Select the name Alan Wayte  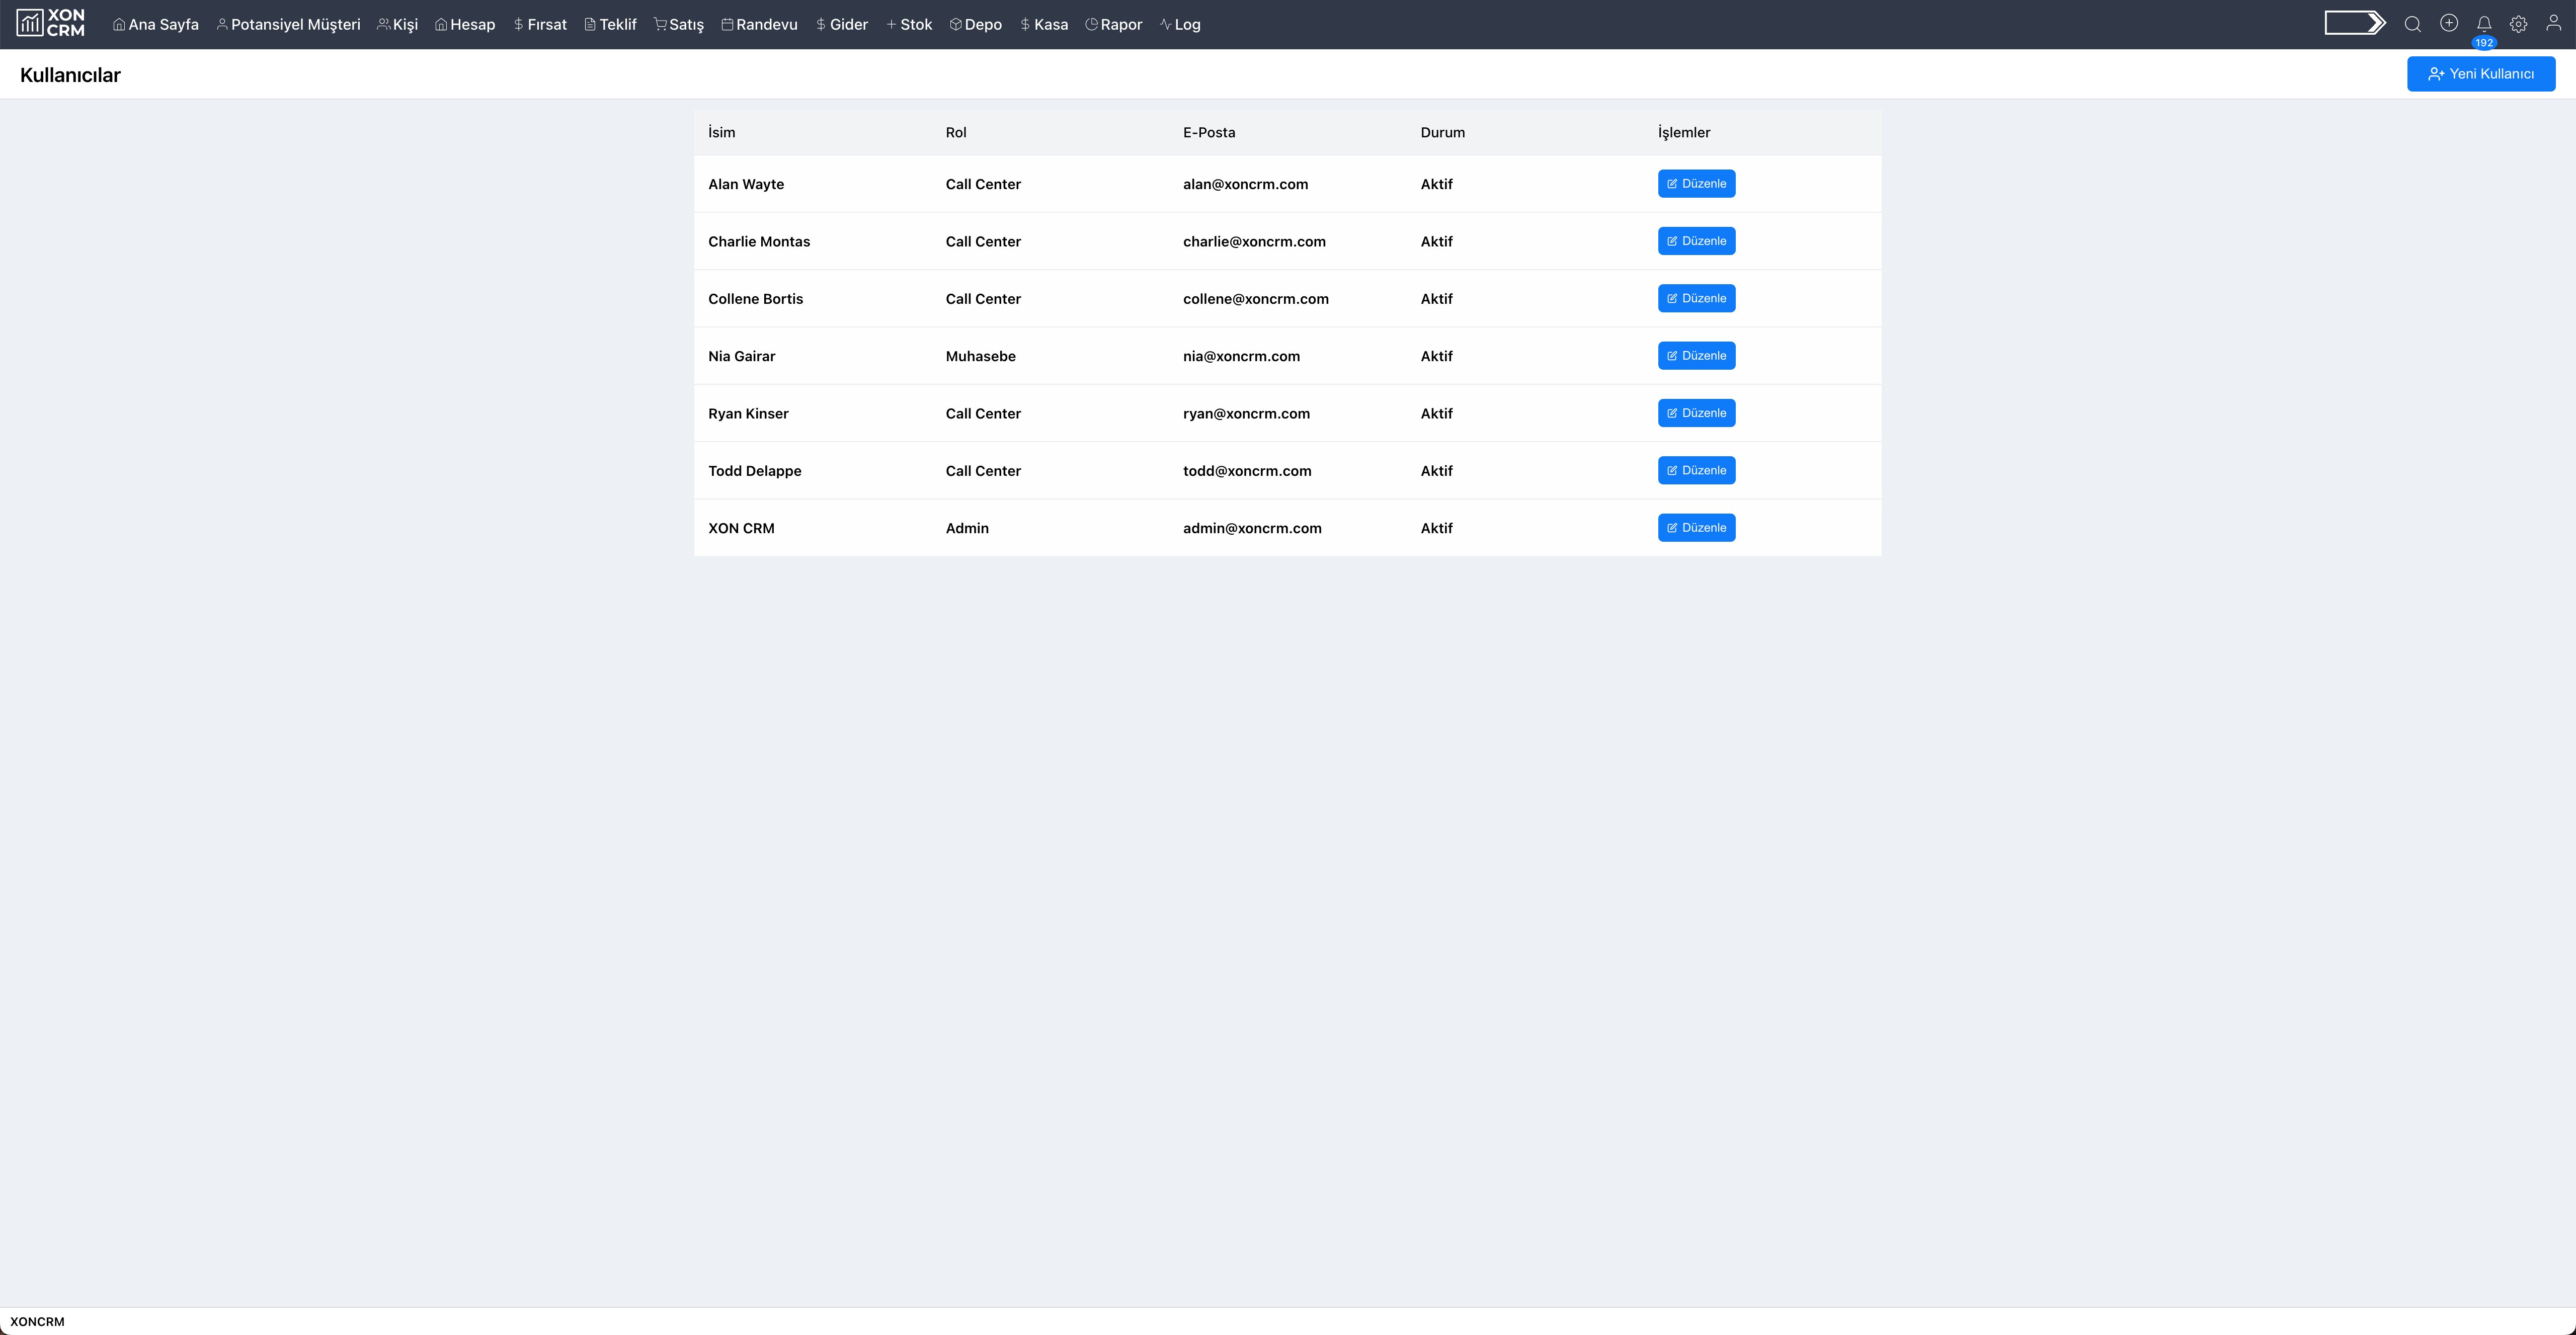(x=746, y=184)
